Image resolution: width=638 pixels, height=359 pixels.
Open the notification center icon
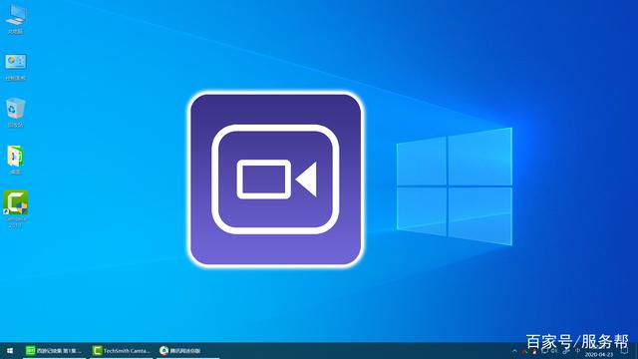pos(624,351)
